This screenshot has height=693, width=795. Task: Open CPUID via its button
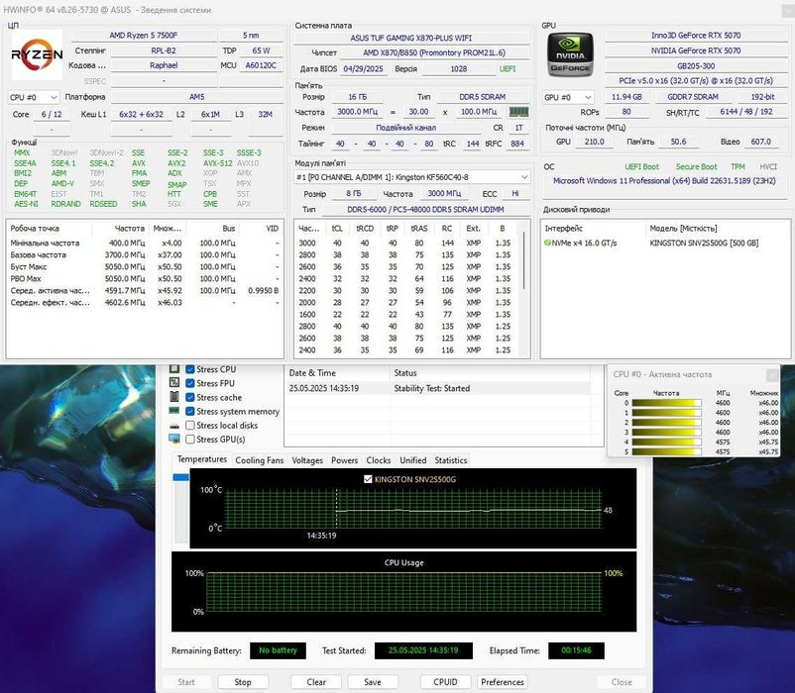pyautogui.click(x=446, y=682)
